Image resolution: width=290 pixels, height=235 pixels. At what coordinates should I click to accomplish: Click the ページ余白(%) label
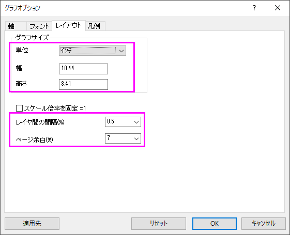coord(35,139)
